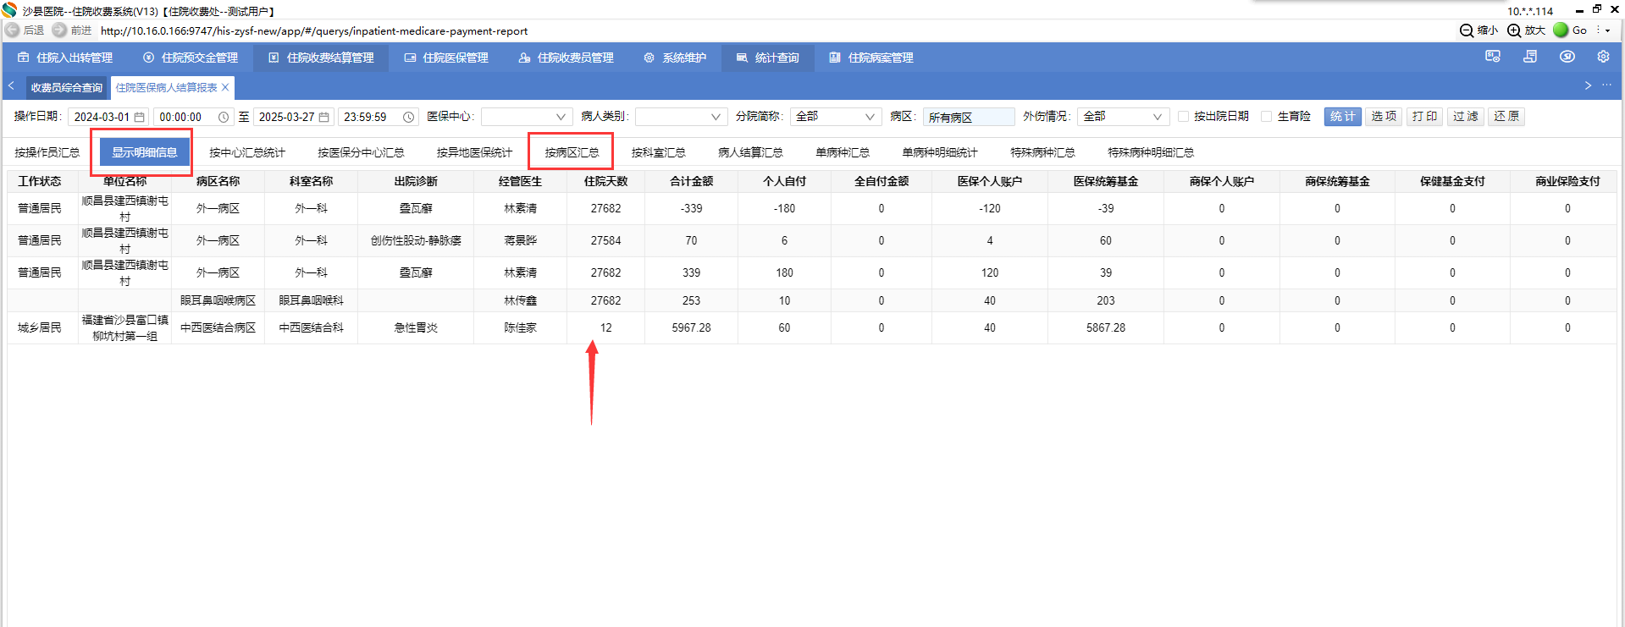Open the 住院收费结算管理 menu

(x=321, y=58)
